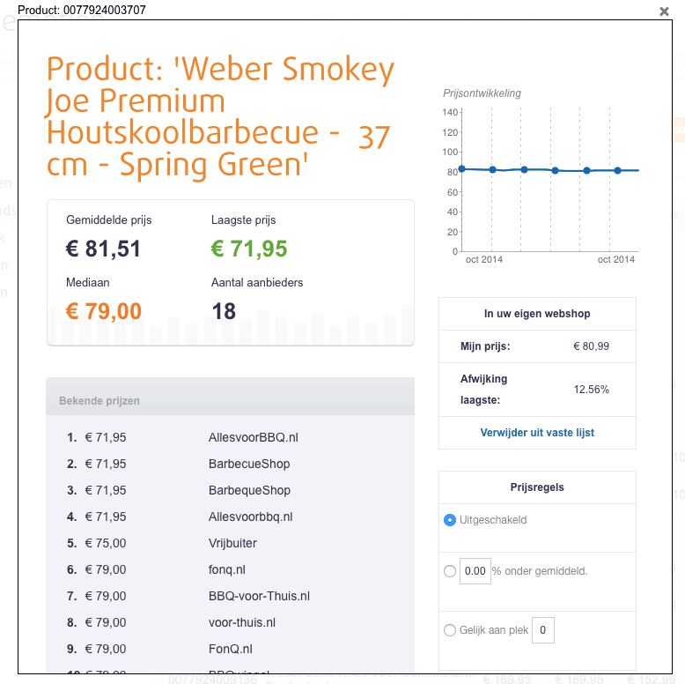Viewport: 685px width, 684px height.
Task: Click the Vrijbuiter seller entry
Action: tap(232, 543)
